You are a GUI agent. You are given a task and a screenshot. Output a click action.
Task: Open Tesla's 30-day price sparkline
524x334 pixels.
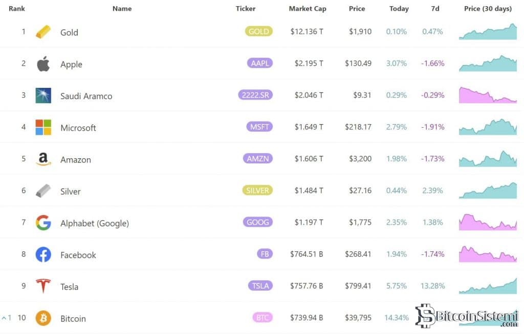488,287
